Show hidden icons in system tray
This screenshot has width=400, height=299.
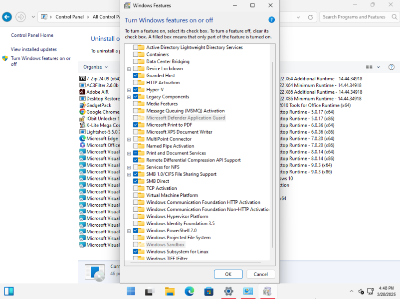click(351, 291)
